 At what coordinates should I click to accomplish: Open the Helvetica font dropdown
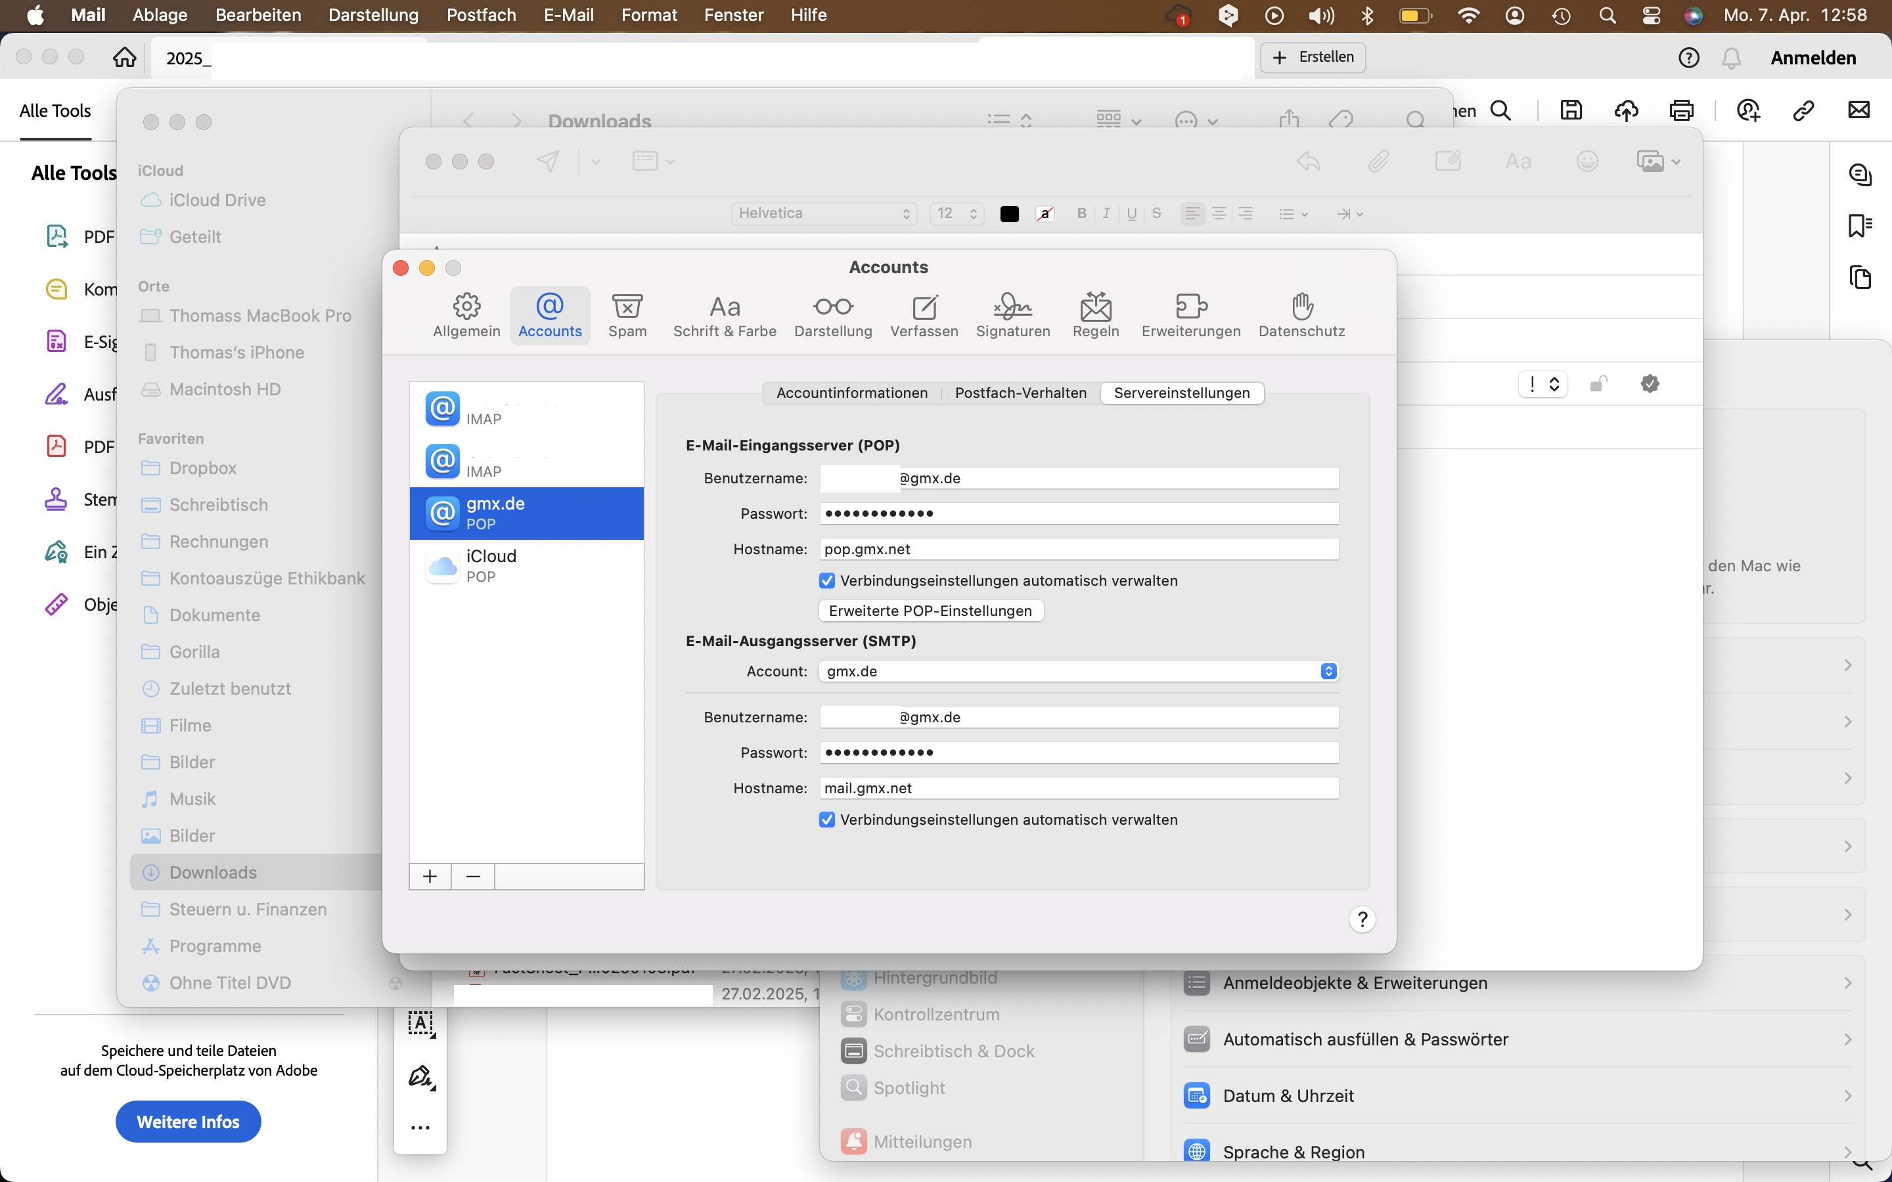(x=824, y=213)
